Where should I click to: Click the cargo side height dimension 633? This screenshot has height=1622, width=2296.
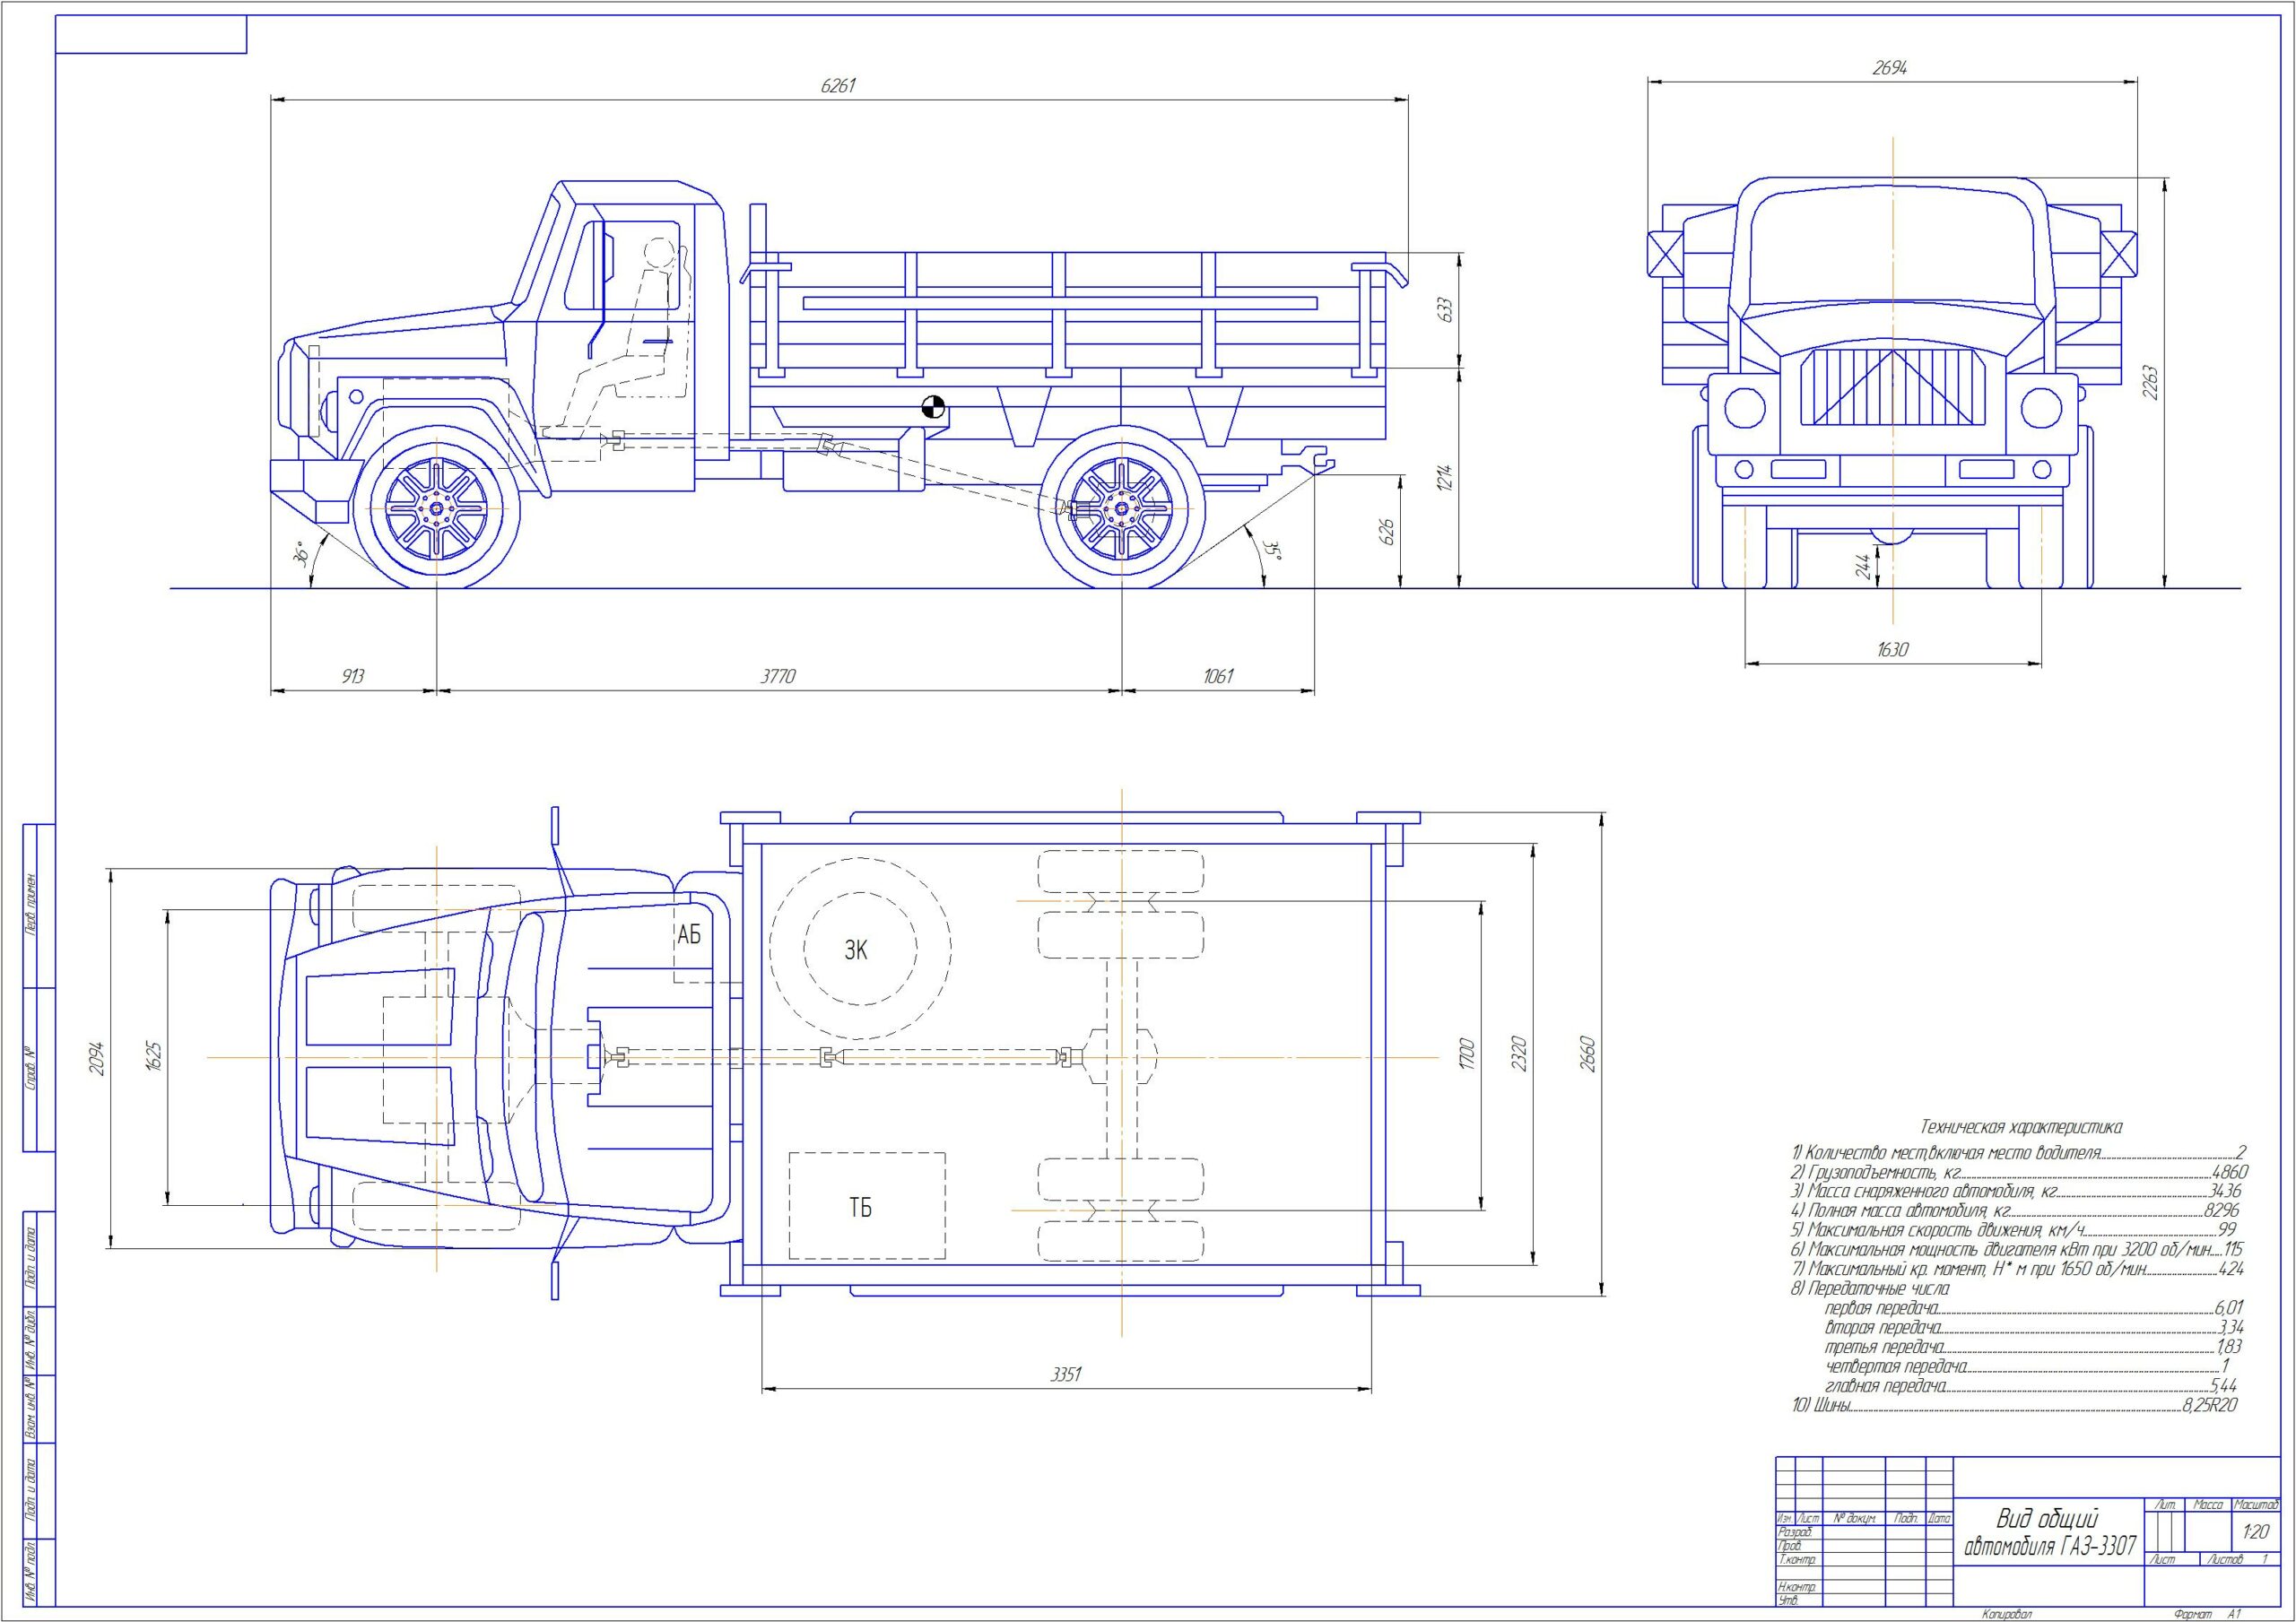click(x=1444, y=310)
